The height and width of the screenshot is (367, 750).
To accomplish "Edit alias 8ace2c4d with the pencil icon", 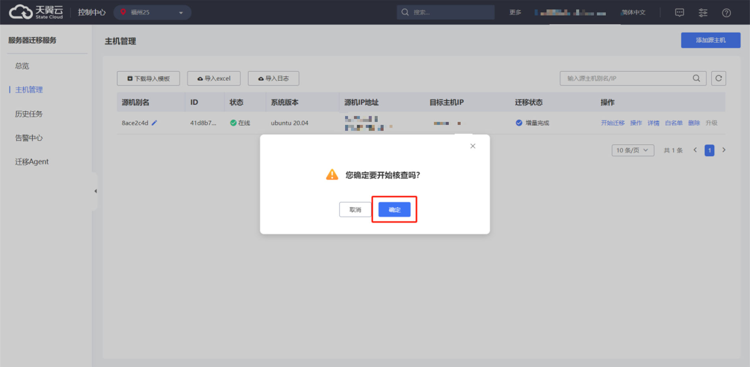I will click(x=154, y=123).
